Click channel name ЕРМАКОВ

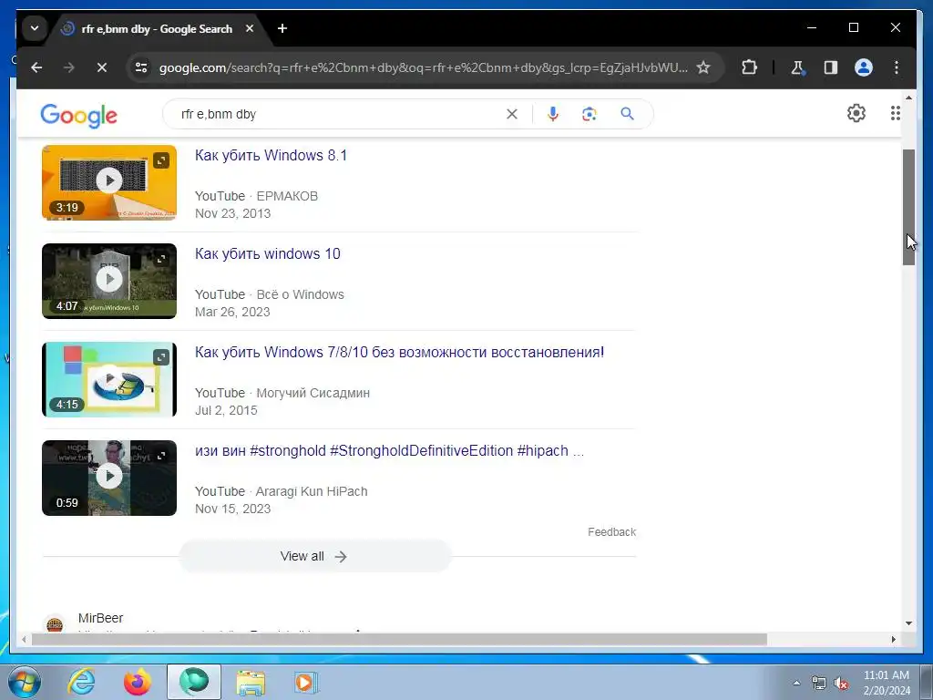click(x=287, y=196)
